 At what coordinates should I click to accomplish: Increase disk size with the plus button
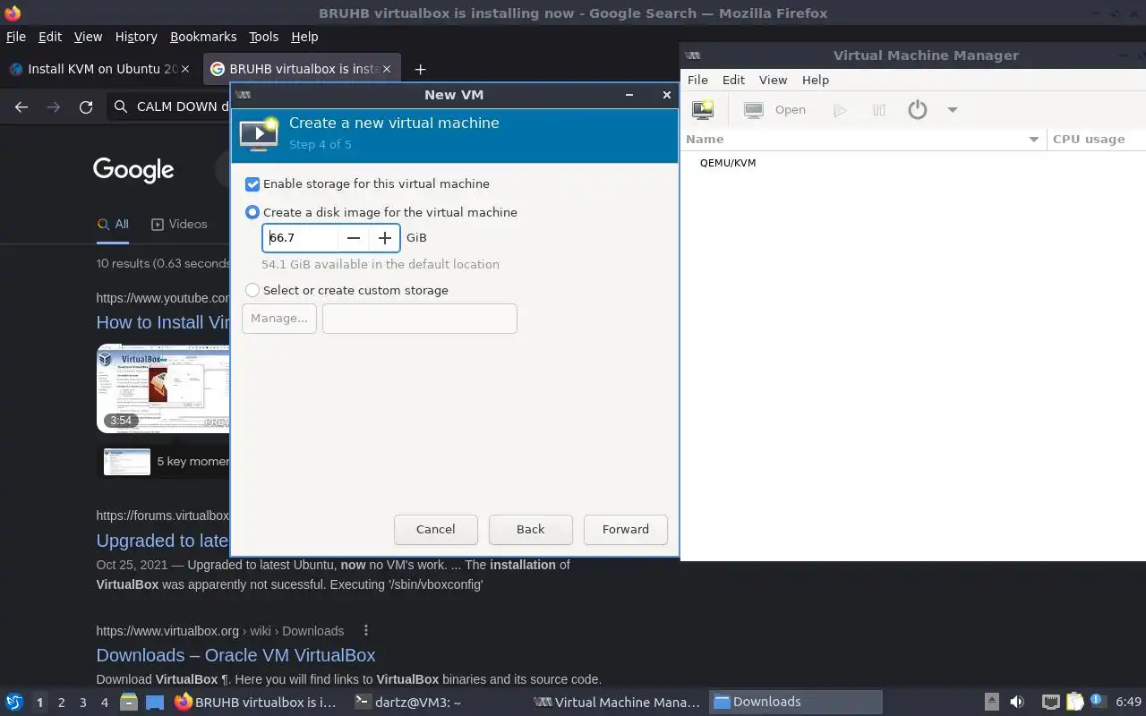pos(384,237)
